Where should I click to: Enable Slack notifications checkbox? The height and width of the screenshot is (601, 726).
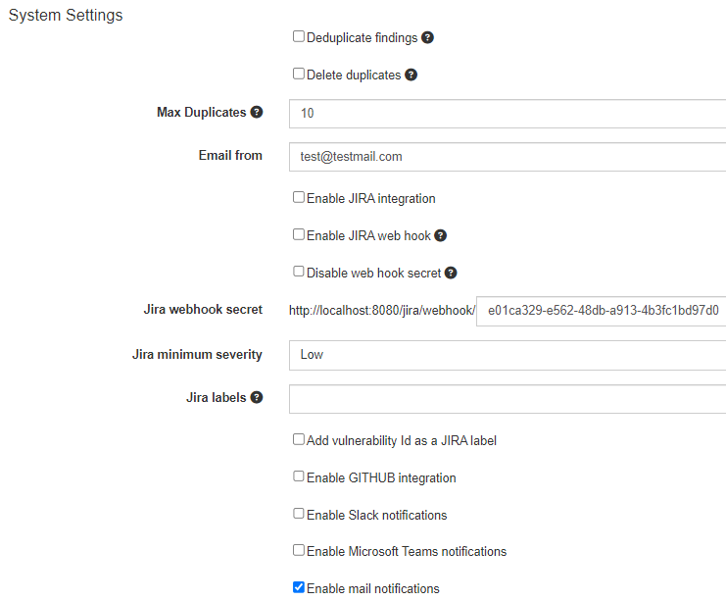299,515
